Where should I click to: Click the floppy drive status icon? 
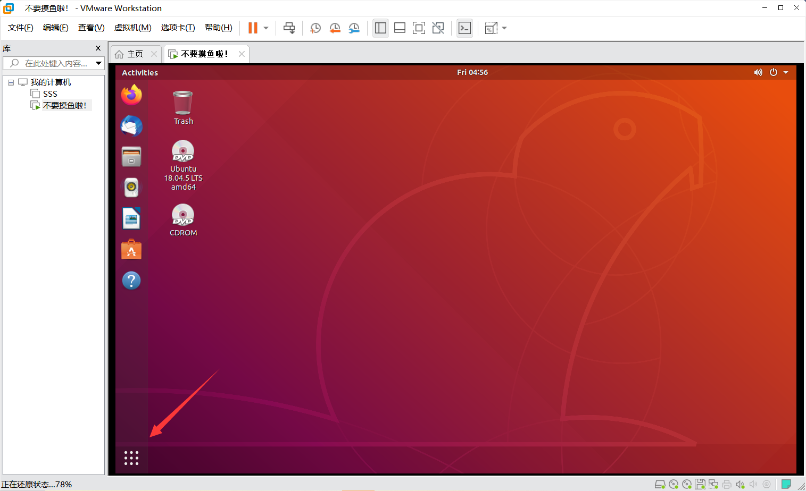click(700, 484)
